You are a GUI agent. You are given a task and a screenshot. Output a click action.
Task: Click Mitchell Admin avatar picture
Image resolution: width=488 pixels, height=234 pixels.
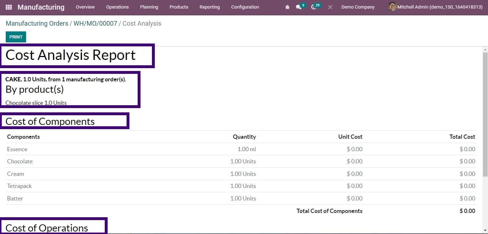(x=392, y=7)
